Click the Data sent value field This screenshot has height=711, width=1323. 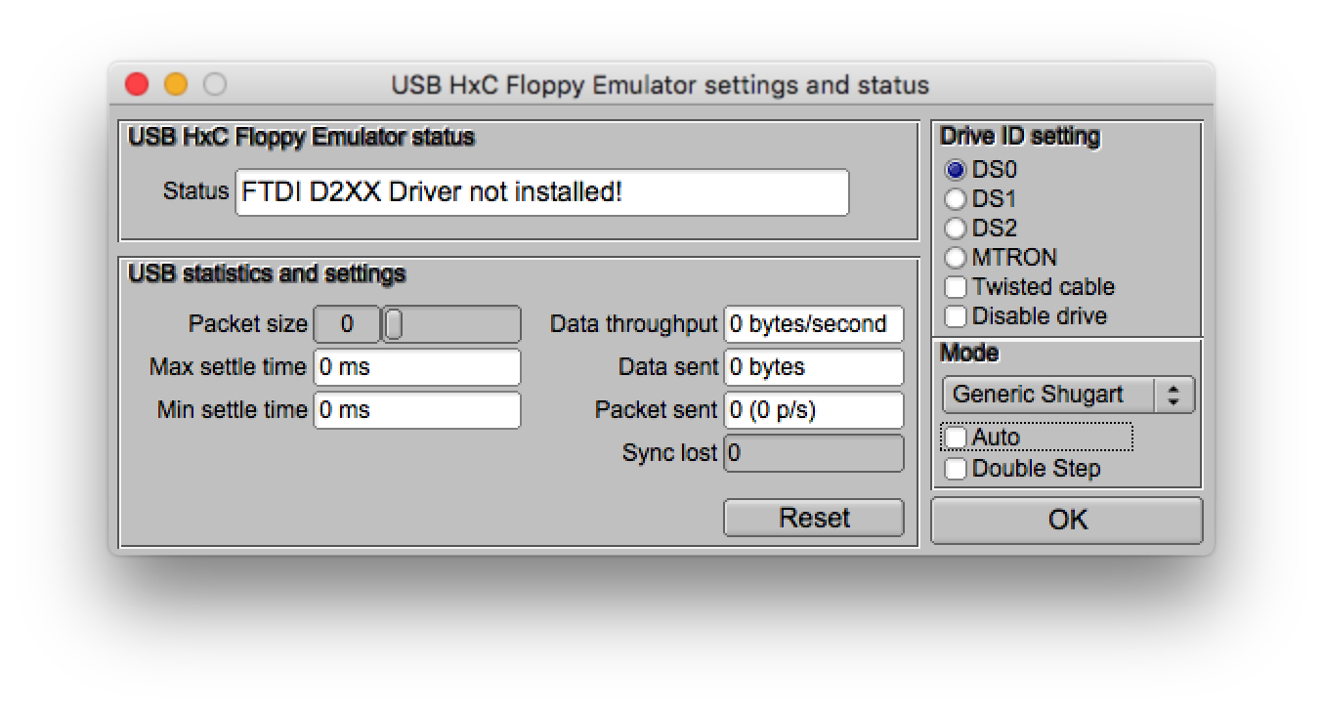point(814,367)
